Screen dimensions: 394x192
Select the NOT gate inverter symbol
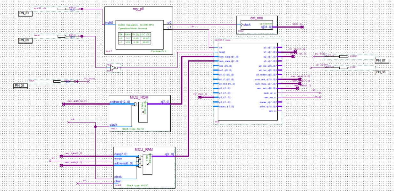tap(114, 68)
